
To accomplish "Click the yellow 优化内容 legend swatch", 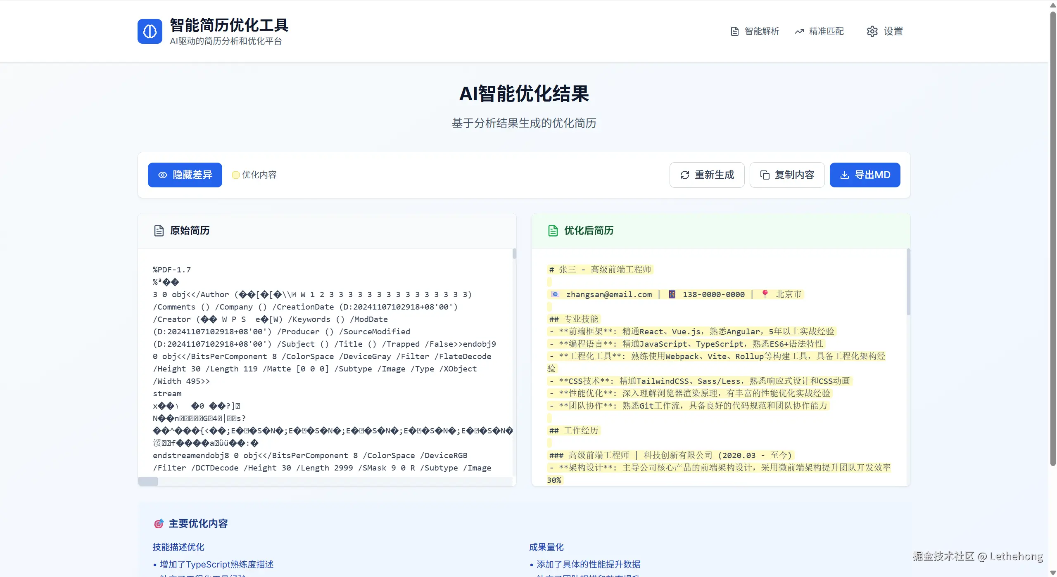I will (236, 175).
